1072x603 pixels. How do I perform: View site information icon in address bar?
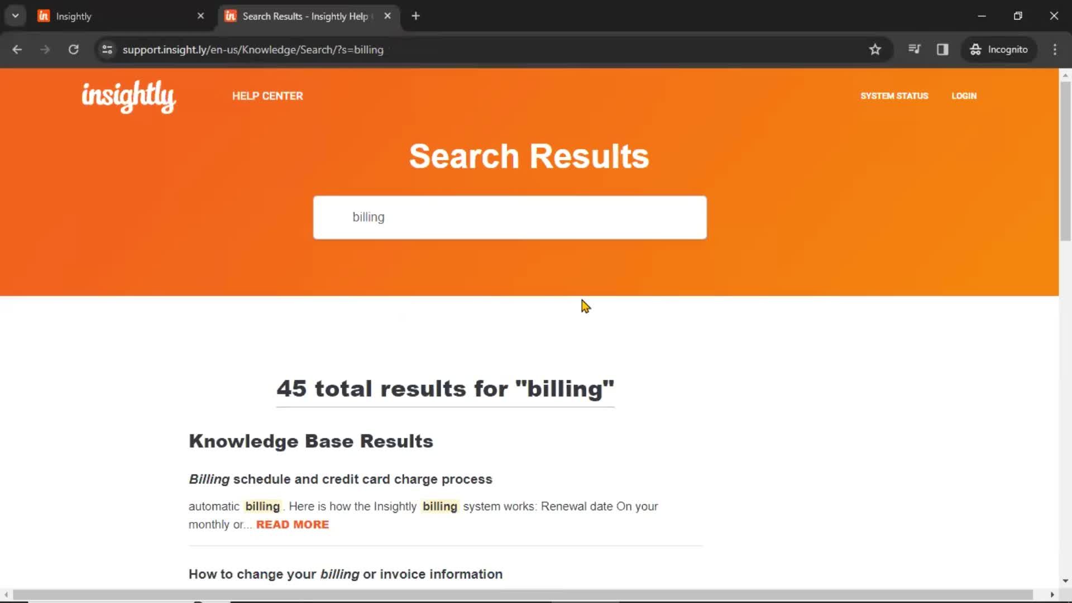coord(107,50)
